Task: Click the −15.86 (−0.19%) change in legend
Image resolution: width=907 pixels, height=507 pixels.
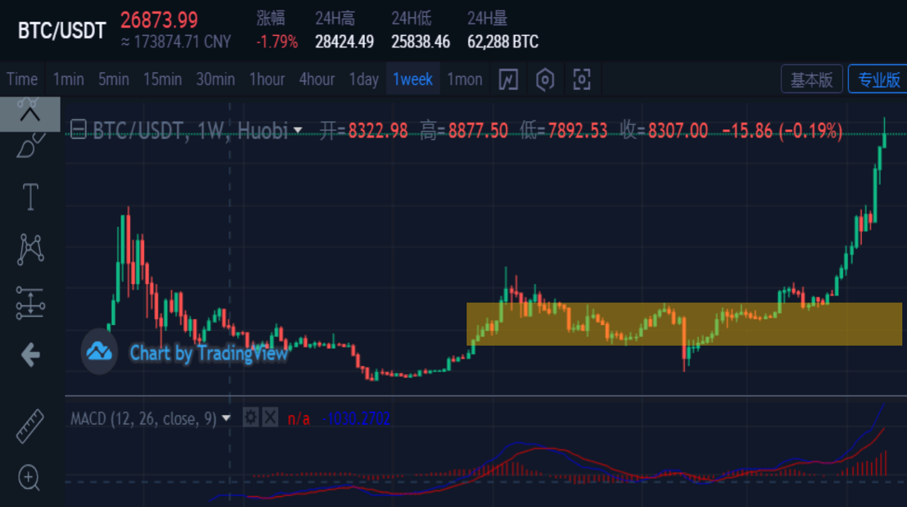Action: tap(782, 130)
